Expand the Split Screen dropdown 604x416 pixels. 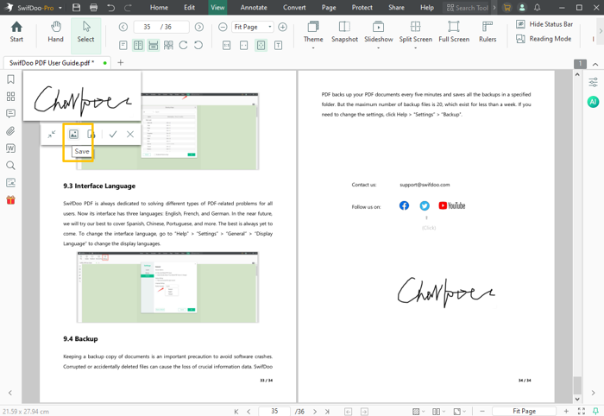coord(416,48)
